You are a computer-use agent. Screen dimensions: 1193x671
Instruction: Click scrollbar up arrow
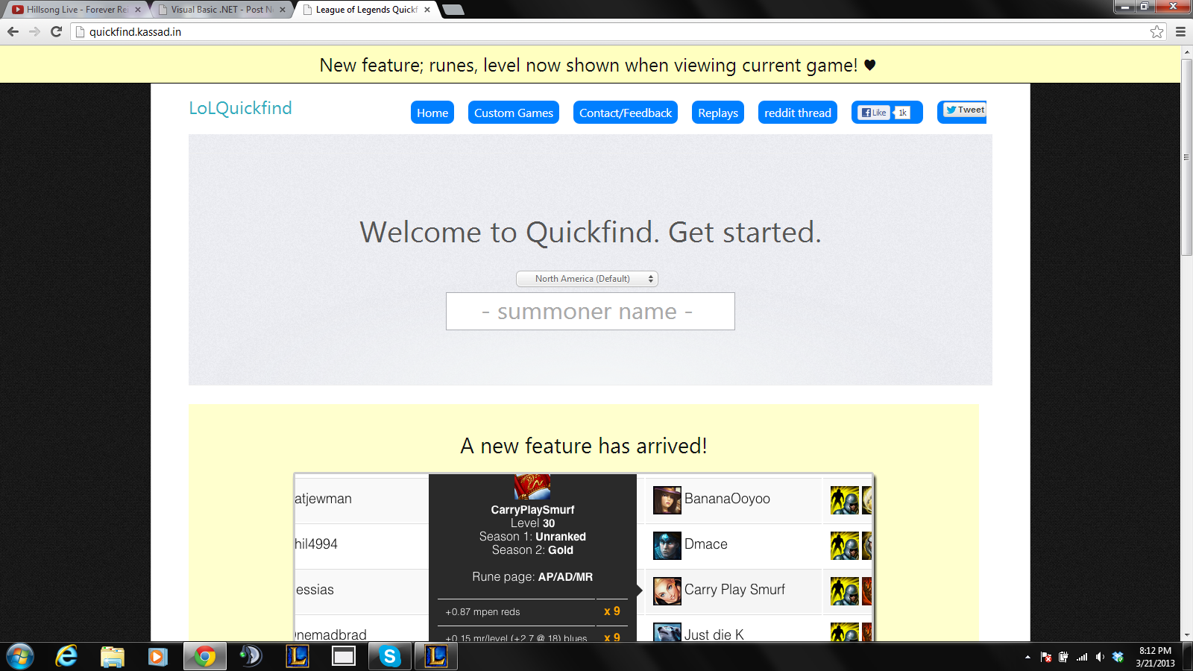pos(1186,52)
